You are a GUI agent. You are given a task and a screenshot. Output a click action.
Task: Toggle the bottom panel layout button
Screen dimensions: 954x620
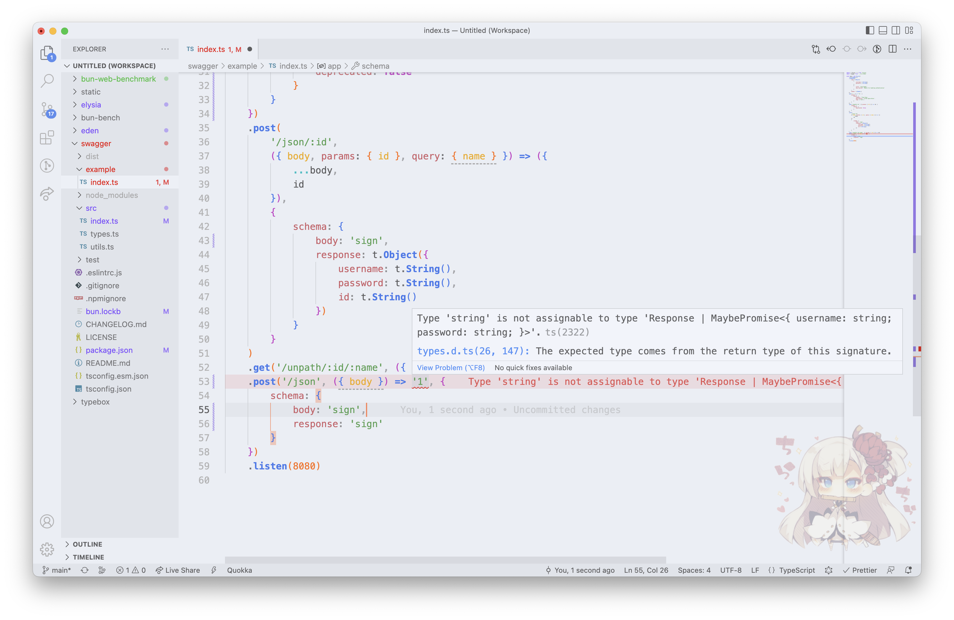pos(883,31)
